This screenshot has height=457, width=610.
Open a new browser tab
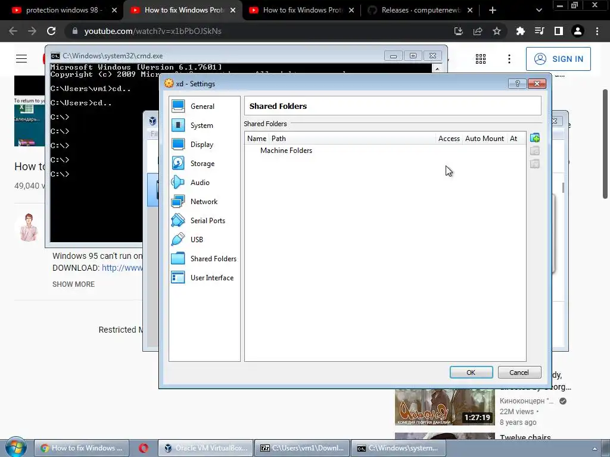[493, 11]
